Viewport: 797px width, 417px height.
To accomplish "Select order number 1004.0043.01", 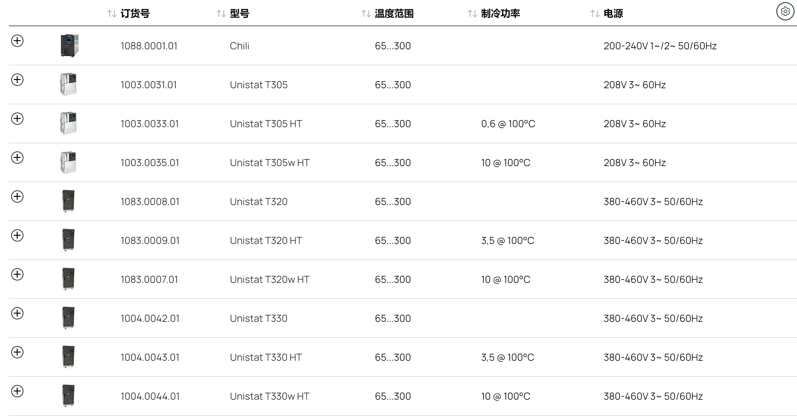I will (x=150, y=358).
